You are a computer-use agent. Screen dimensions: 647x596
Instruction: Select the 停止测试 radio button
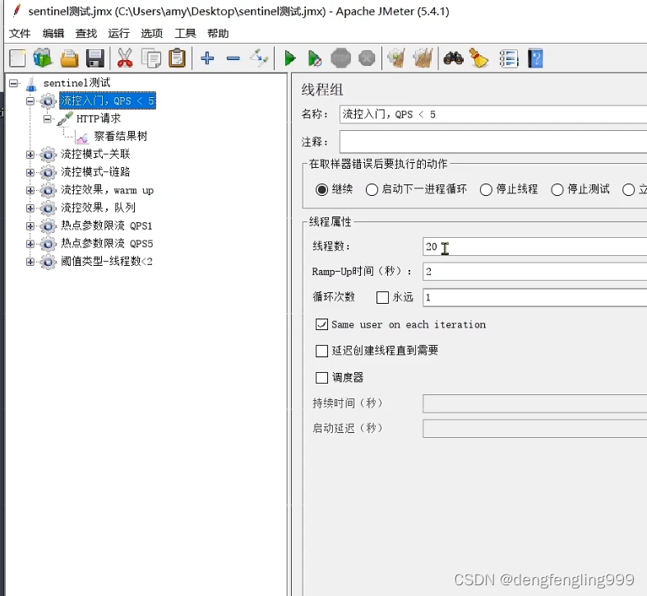557,189
